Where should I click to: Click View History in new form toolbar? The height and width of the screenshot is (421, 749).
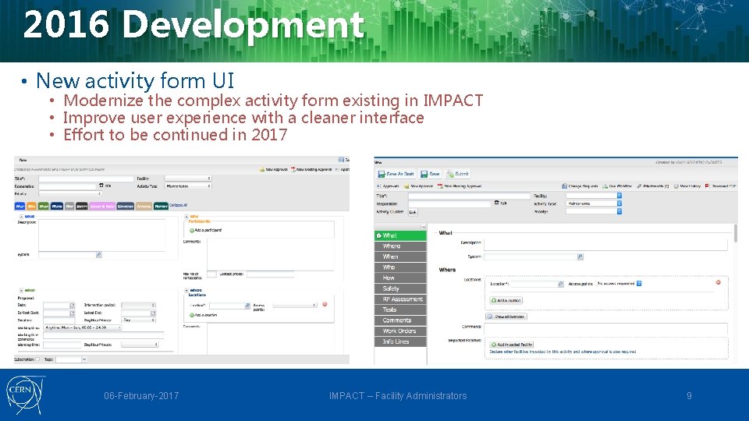(687, 186)
